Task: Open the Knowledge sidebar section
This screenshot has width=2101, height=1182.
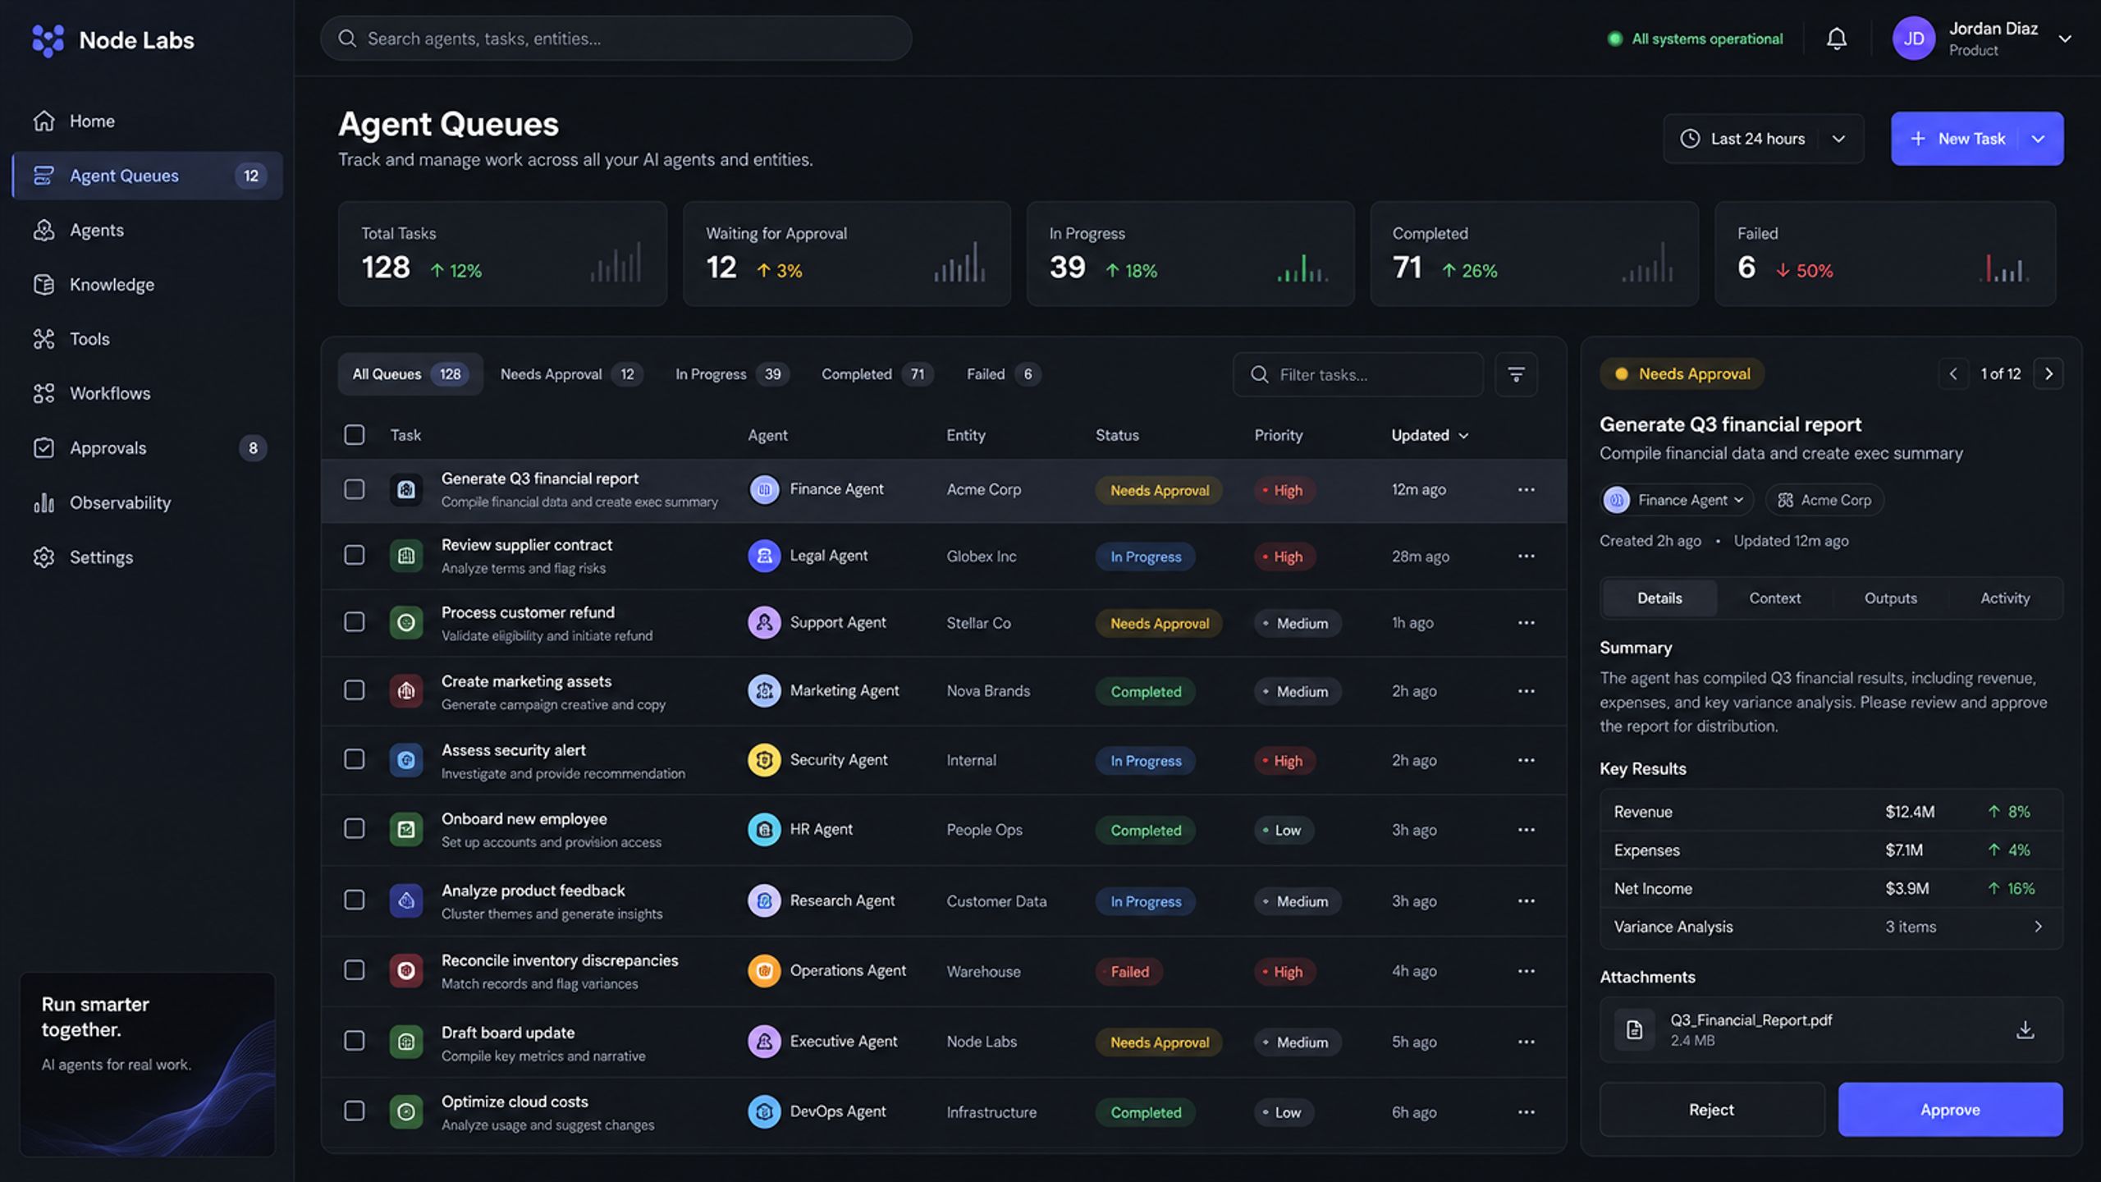Action: point(148,284)
